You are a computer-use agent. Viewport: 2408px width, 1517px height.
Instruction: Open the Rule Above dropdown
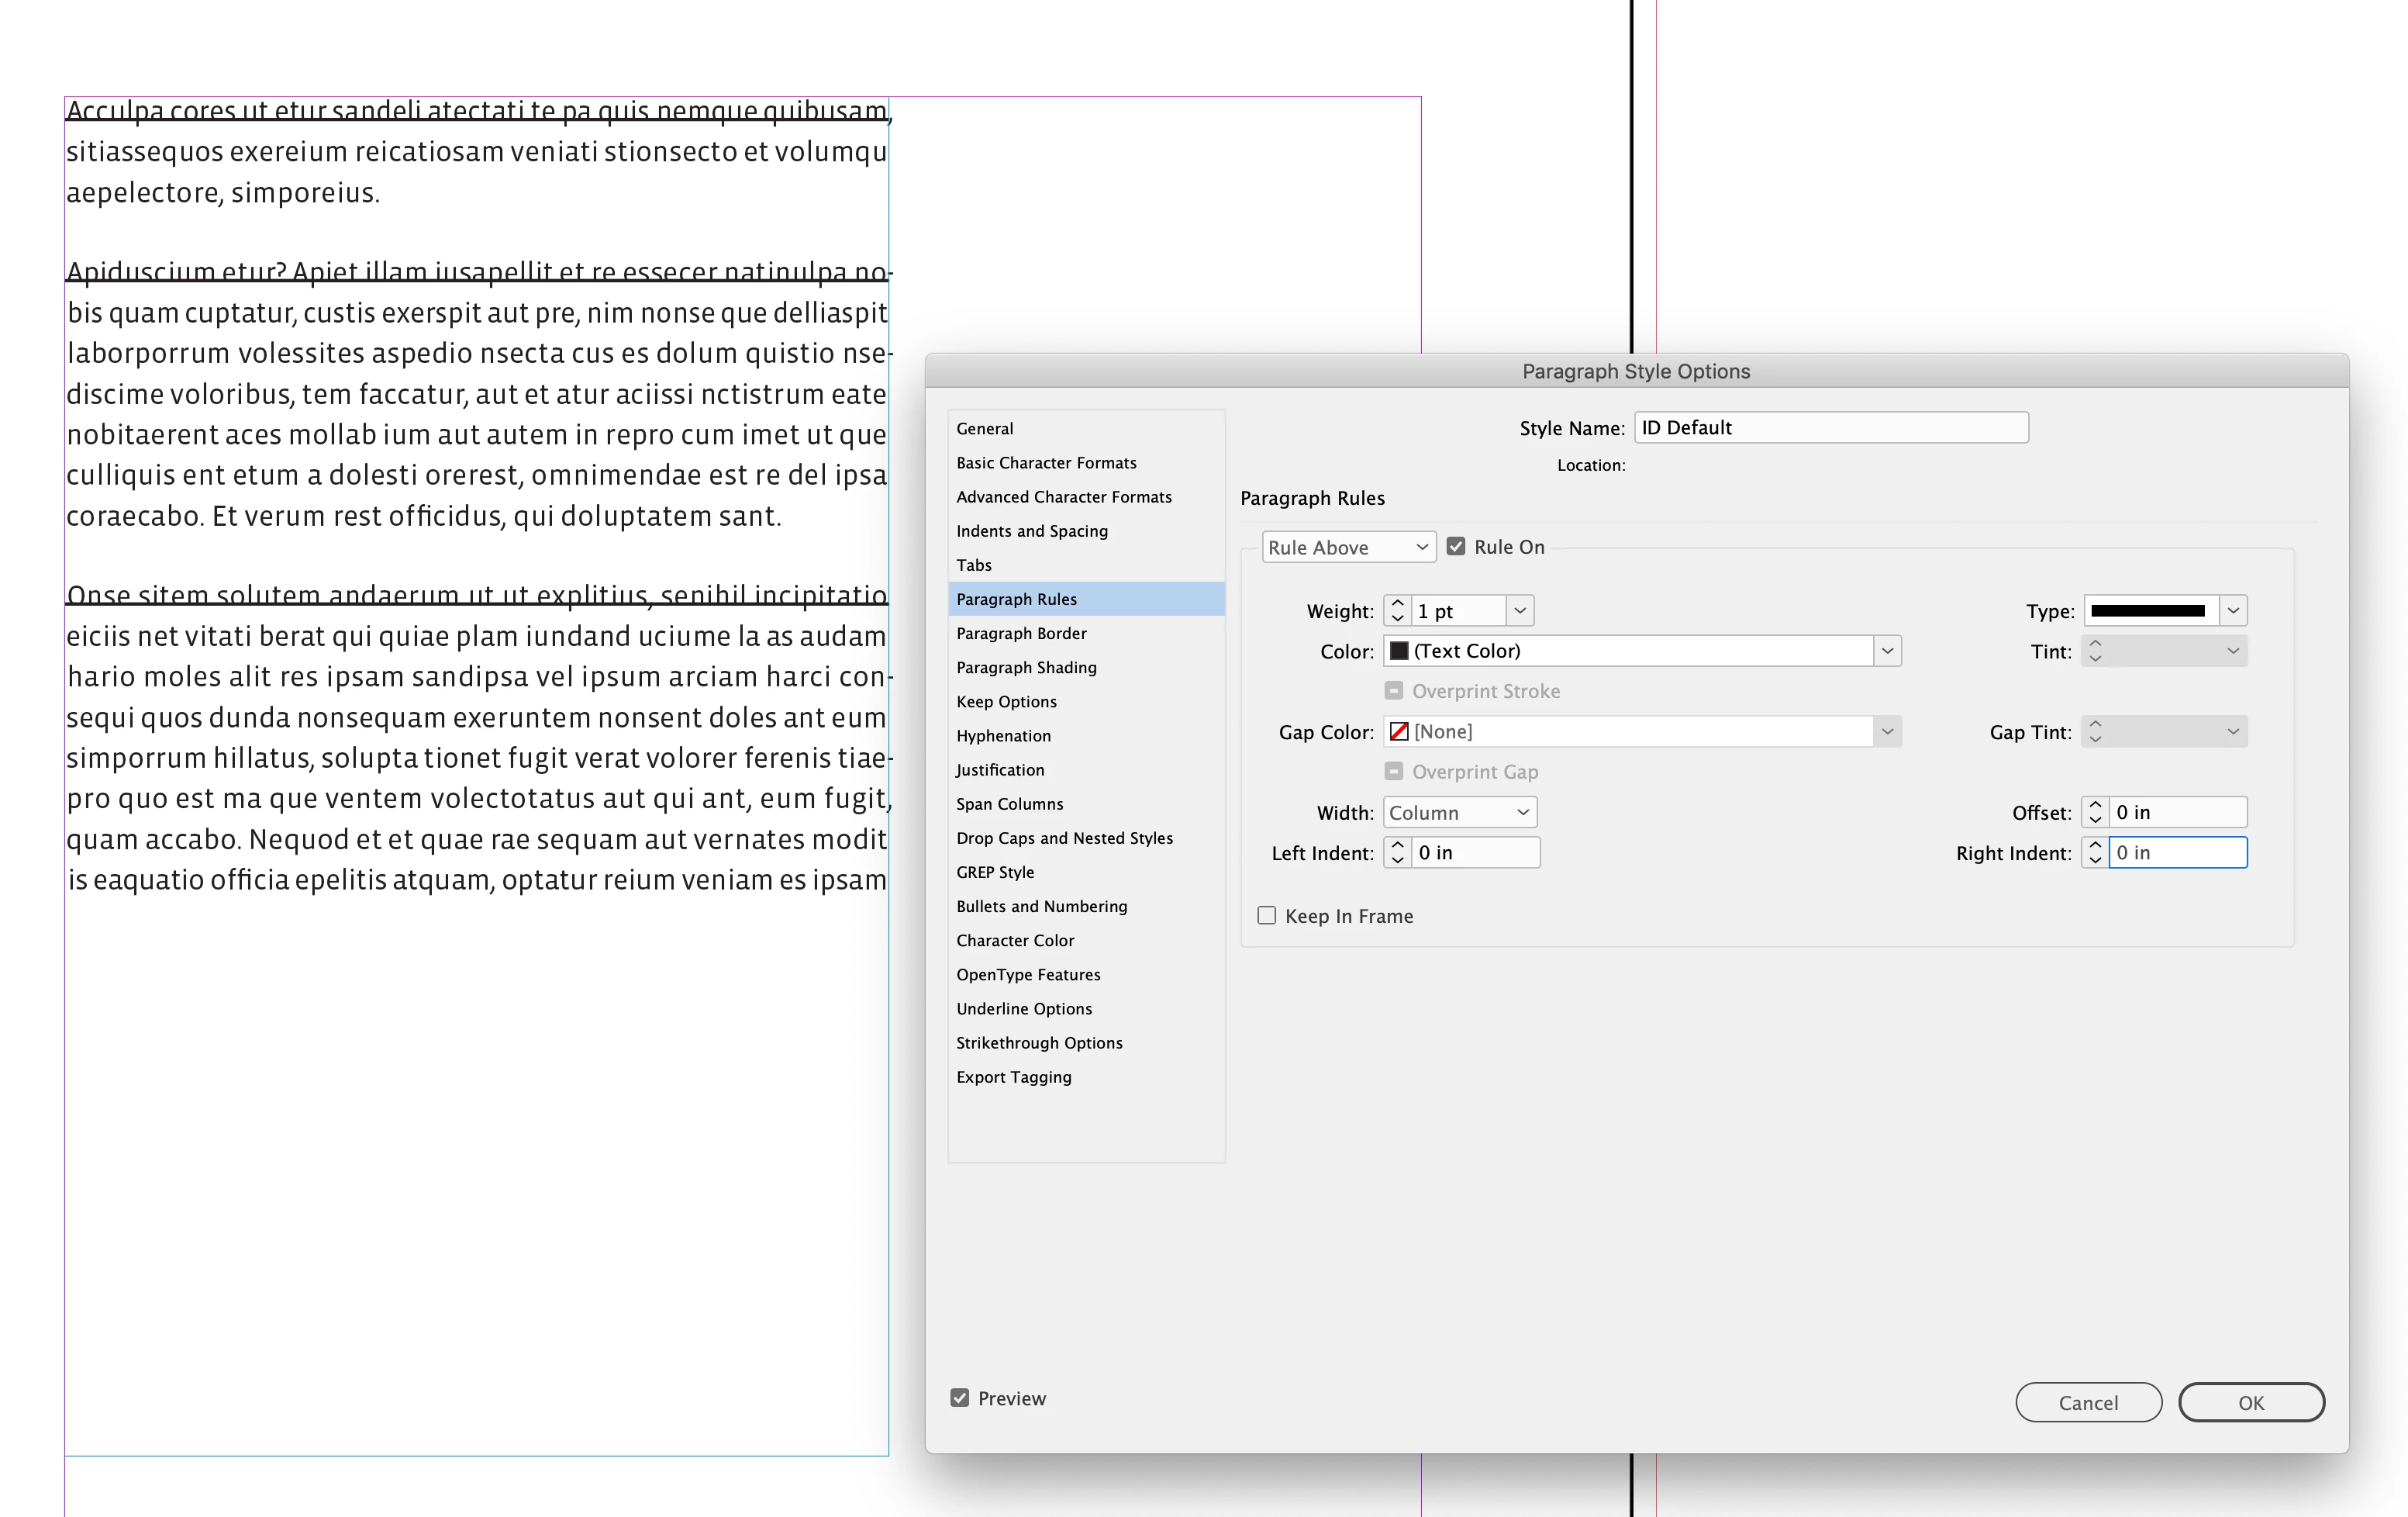tap(1347, 548)
